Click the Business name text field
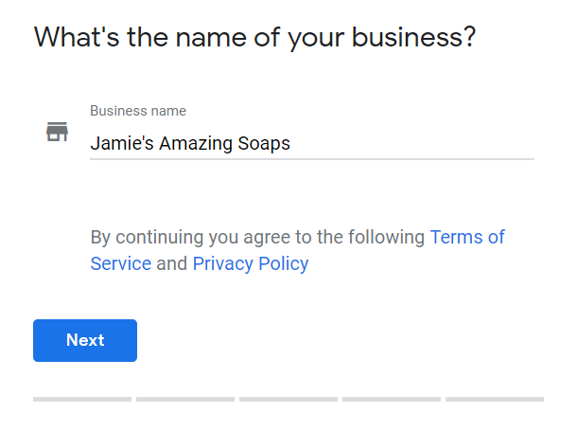The image size is (578, 432). click(311, 144)
